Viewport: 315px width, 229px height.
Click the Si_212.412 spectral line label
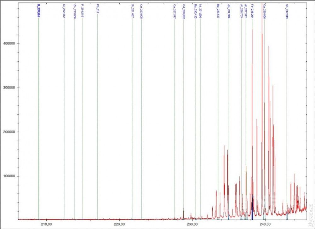point(64,12)
